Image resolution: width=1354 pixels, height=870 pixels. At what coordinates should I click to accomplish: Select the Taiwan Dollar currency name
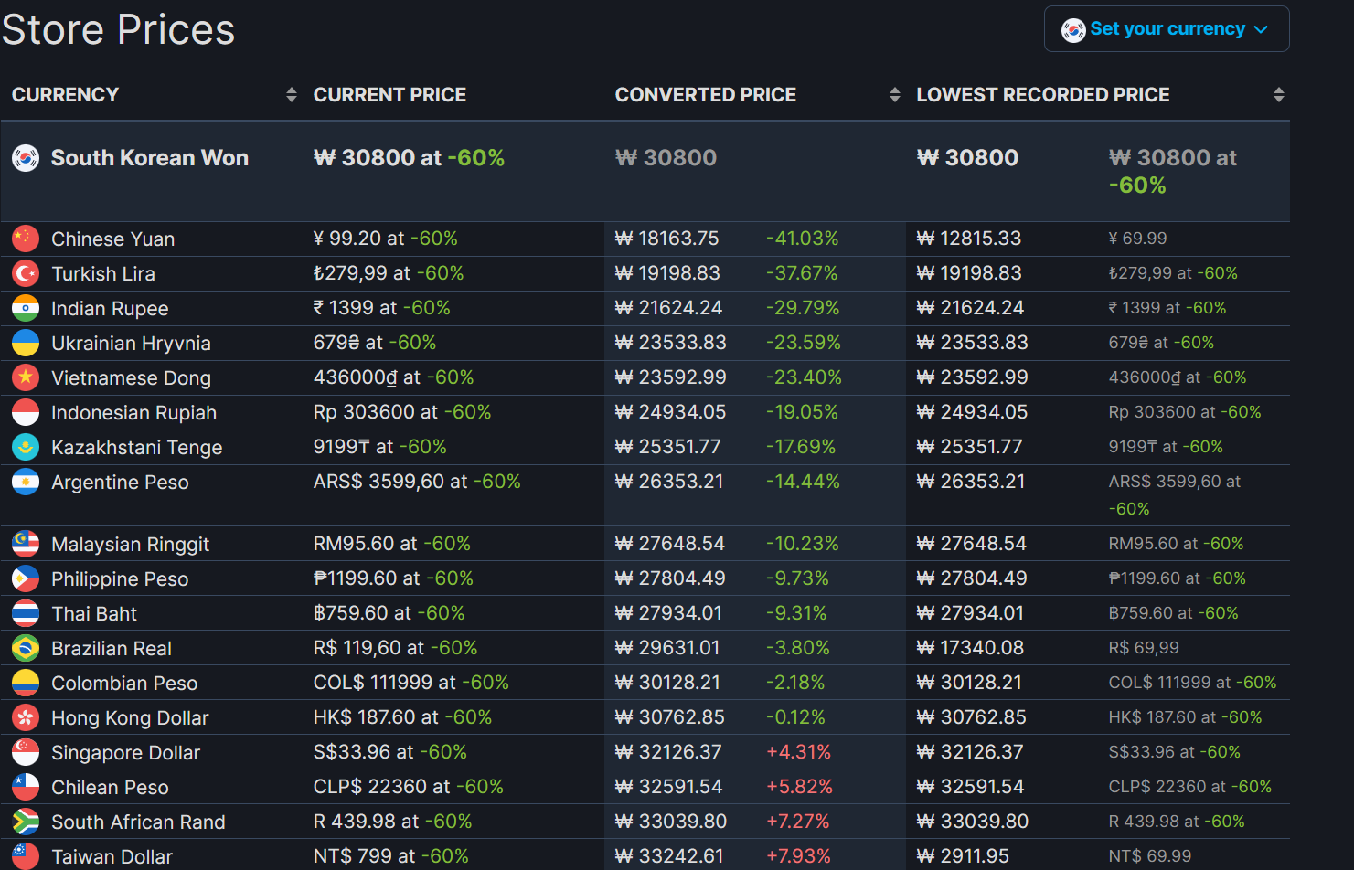112,857
